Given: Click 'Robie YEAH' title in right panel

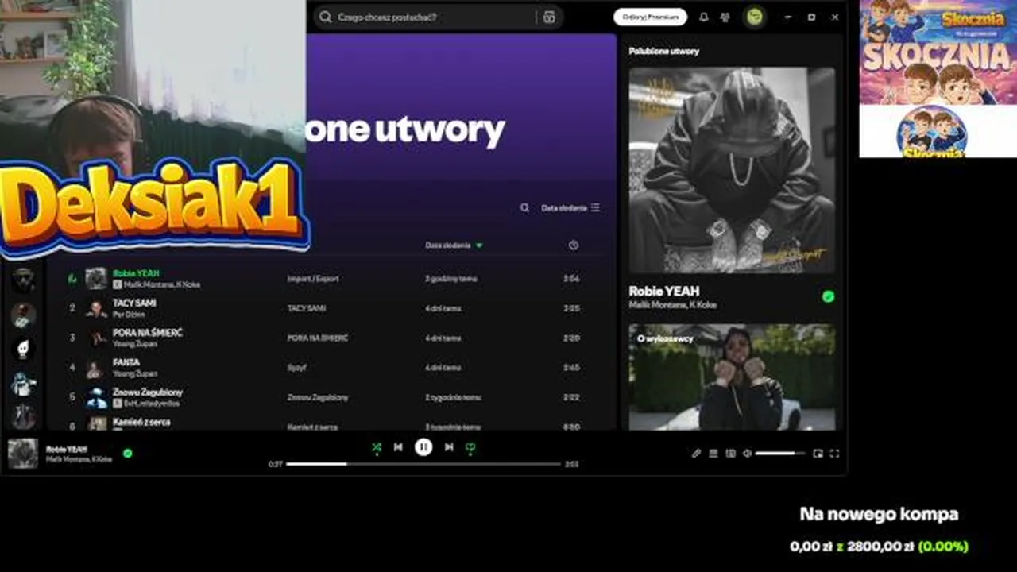Looking at the screenshot, I should click(x=664, y=291).
